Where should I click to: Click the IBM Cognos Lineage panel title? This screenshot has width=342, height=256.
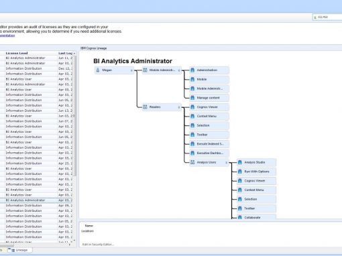click(93, 48)
